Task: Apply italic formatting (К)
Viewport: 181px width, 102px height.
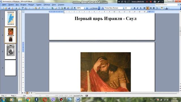Action: pos(137,8)
